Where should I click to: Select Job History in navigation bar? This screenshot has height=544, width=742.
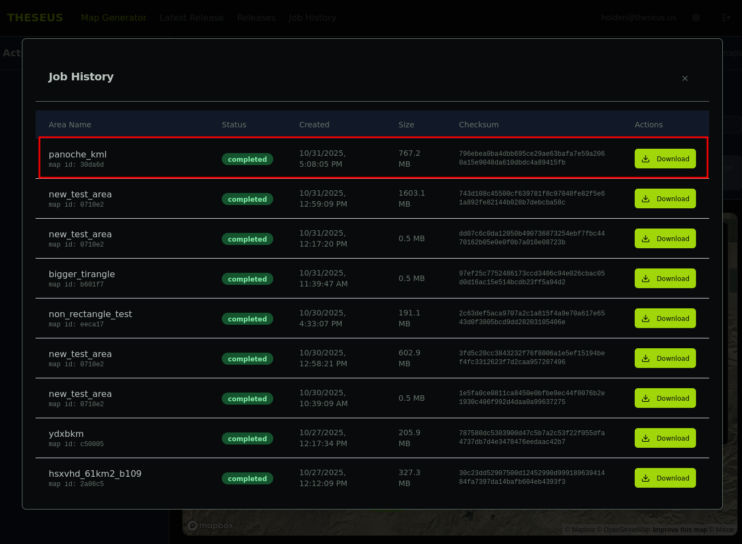tap(312, 17)
